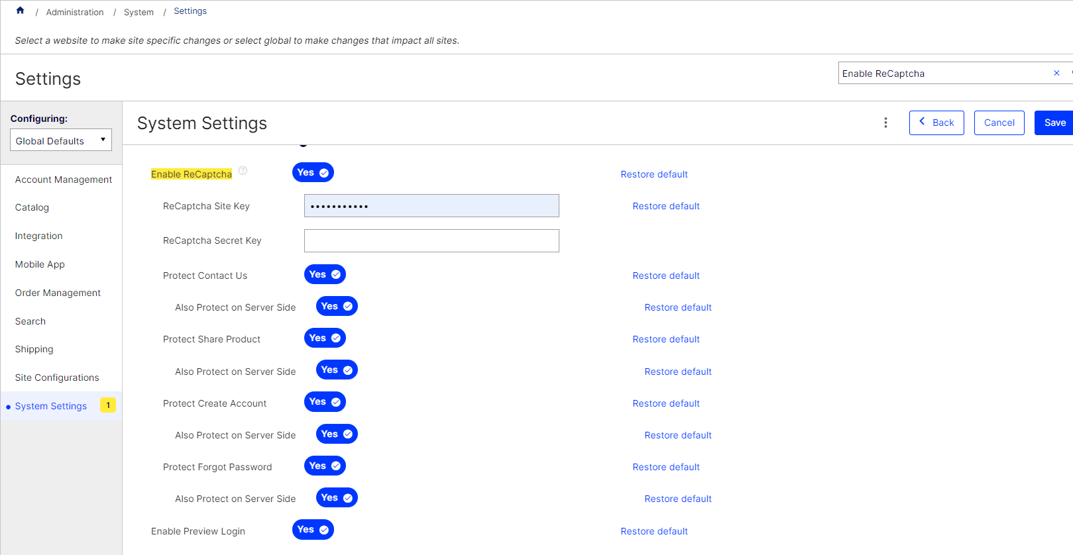Viewport: 1073px width, 555px height.
Task: Toggle the Protect Contact Us switch
Action: pyautogui.click(x=325, y=274)
